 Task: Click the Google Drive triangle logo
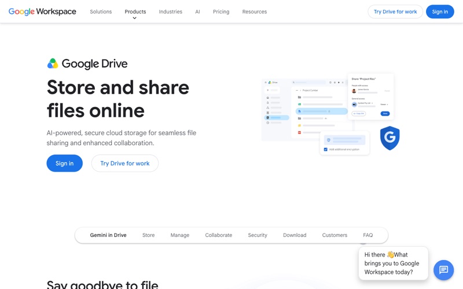(x=53, y=64)
